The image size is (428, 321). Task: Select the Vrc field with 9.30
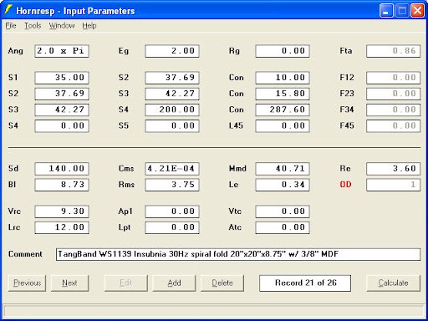coord(62,211)
